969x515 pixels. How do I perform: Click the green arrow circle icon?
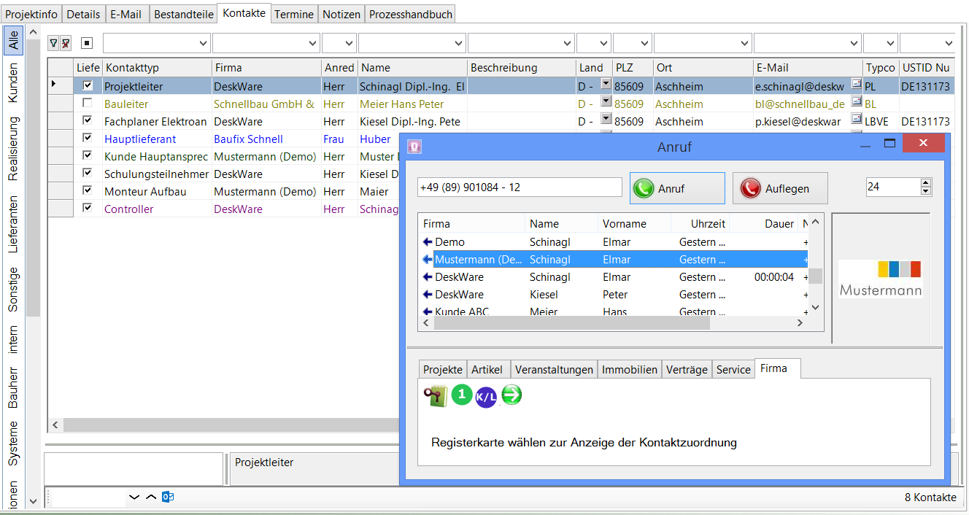coord(511,395)
